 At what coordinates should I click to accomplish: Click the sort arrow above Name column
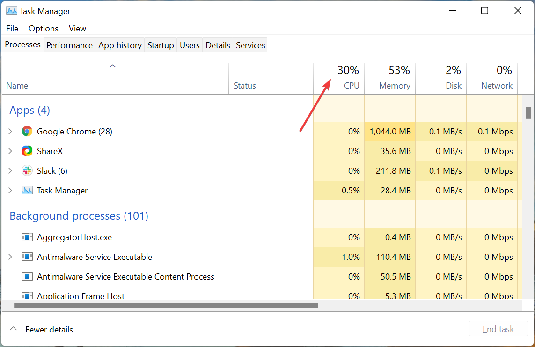coord(113,66)
